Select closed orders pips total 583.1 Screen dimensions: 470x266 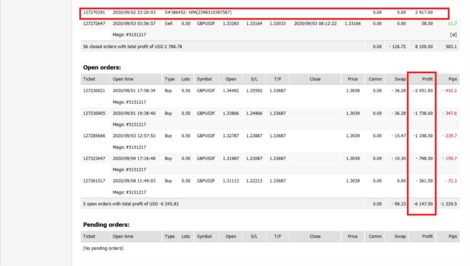451,47
